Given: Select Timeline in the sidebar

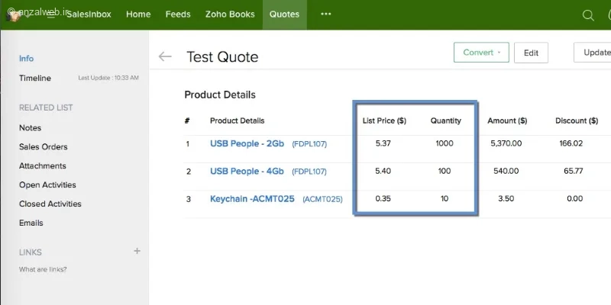Looking at the screenshot, I should 35,79.
